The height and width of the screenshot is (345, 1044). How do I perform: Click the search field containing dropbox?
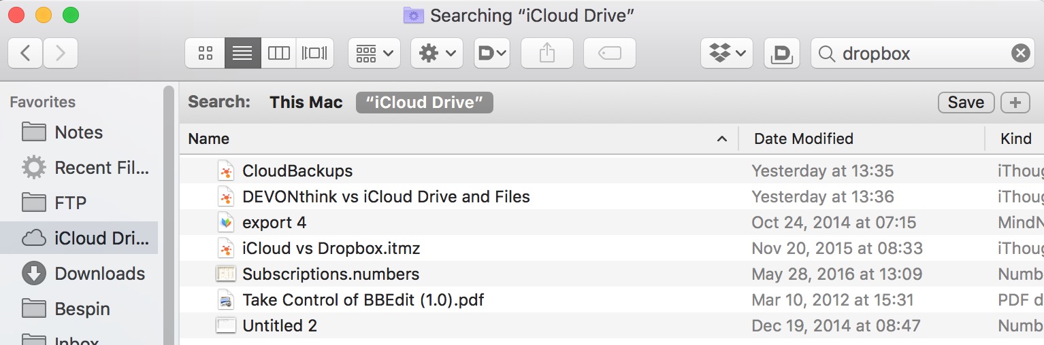click(924, 53)
